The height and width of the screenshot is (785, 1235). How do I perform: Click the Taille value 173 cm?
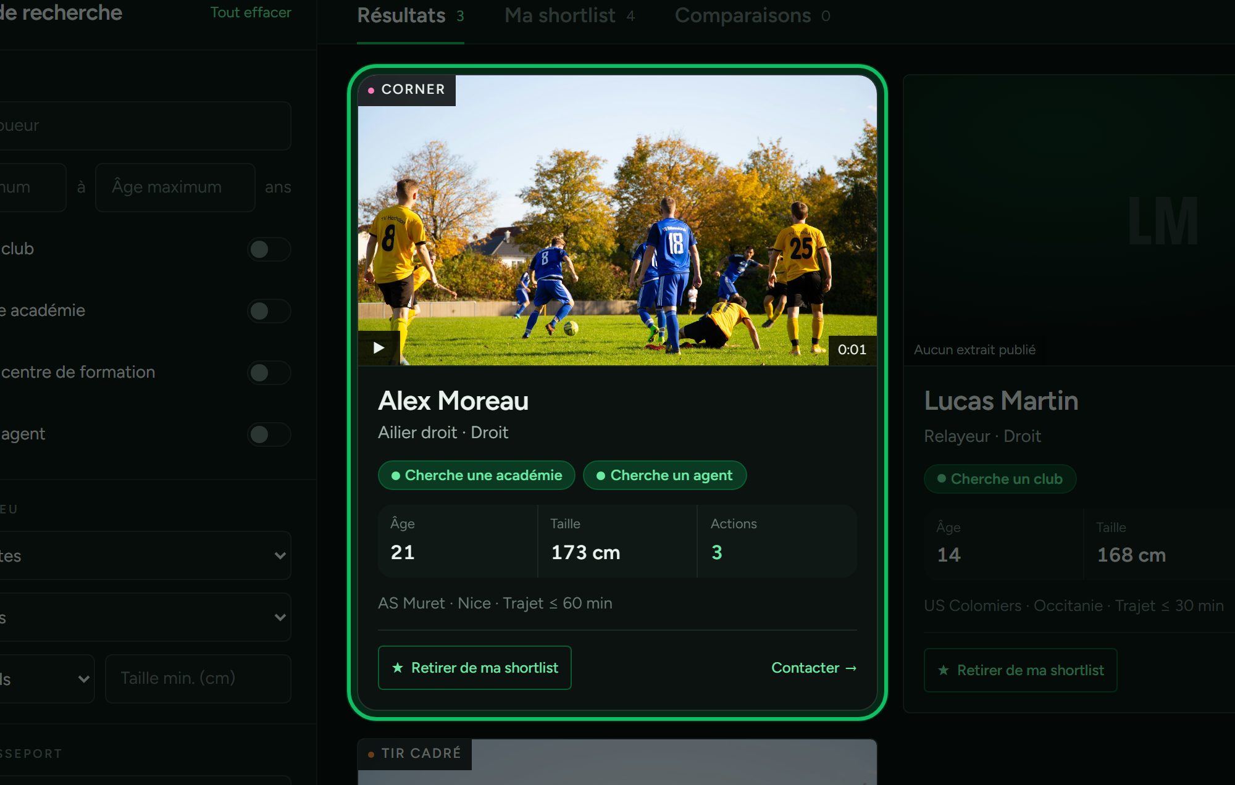585,552
